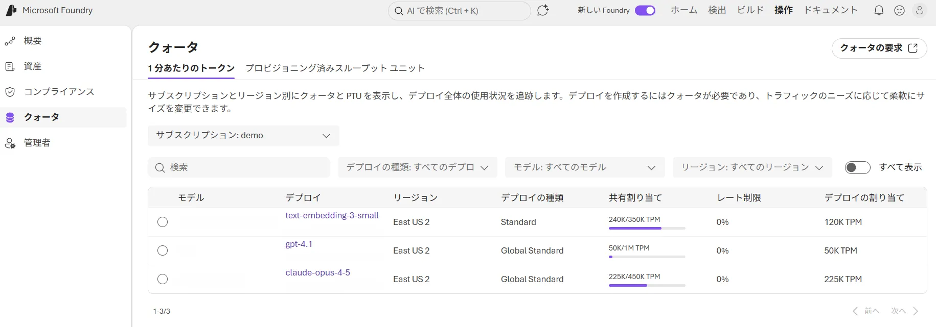Open the text-embedding-3-small deployment link
The width and height of the screenshot is (936, 327).
[x=332, y=216]
